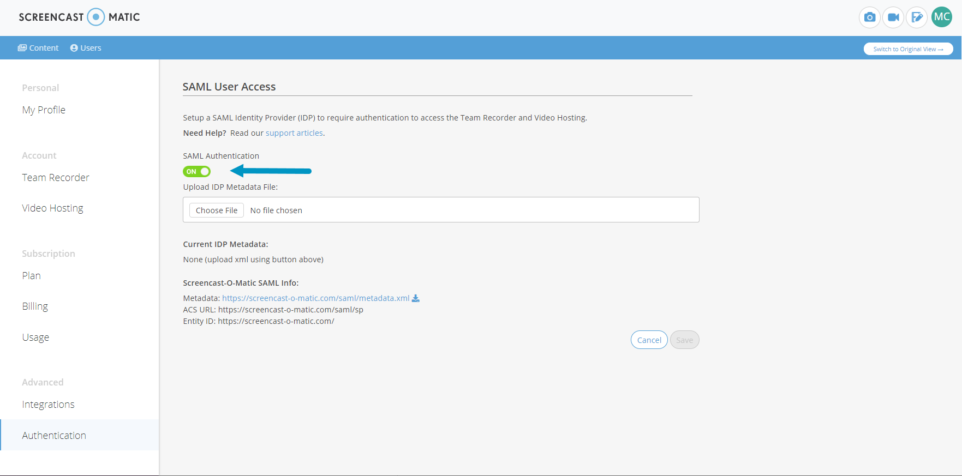Viewport: 962px width, 476px height.
Task: Open the MC account avatar
Action: (x=942, y=17)
